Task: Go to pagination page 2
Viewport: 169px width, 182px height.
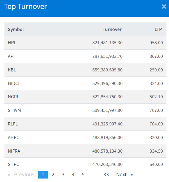Action: pos(53,174)
